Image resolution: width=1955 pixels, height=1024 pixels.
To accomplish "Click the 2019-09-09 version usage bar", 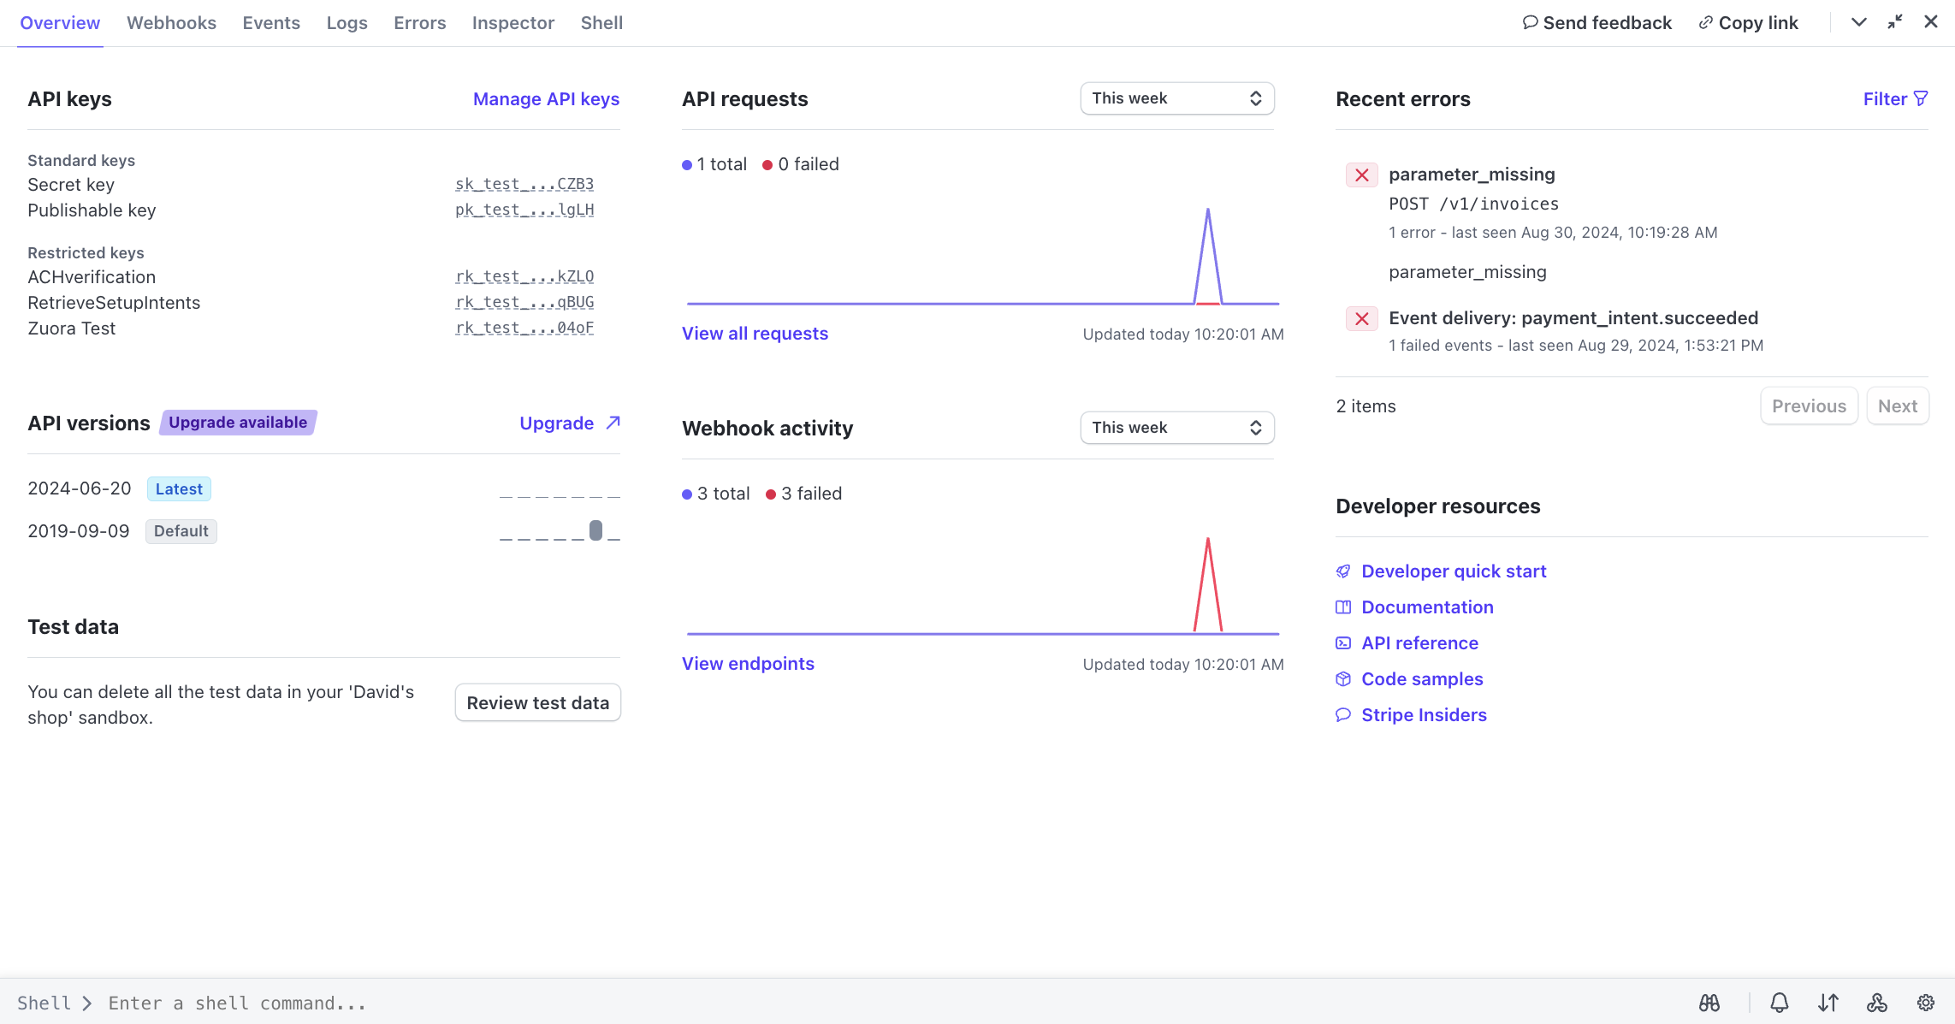I will tap(595, 530).
